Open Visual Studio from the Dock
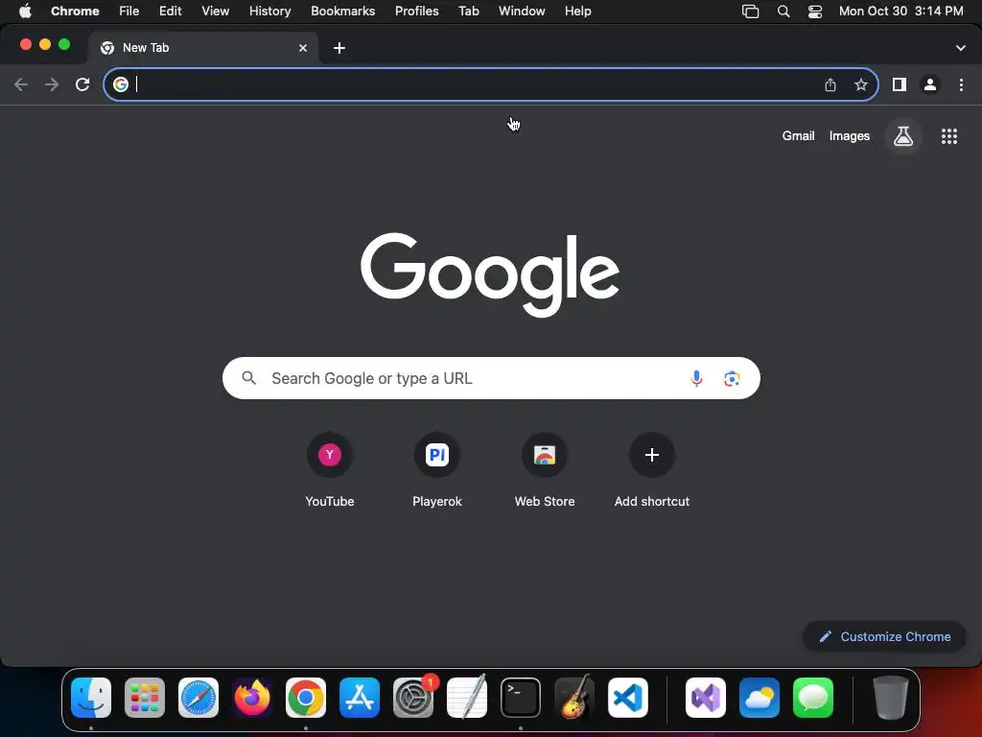This screenshot has height=737, width=982. (x=706, y=698)
